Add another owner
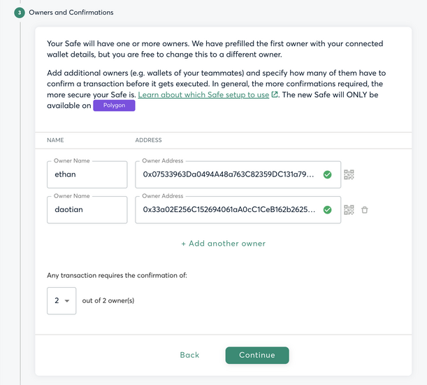Image resolution: width=427 pixels, height=385 pixels. click(x=224, y=244)
